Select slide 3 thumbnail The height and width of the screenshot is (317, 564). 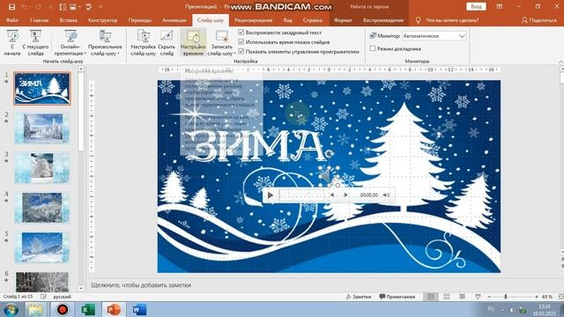pyautogui.click(x=42, y=168)
